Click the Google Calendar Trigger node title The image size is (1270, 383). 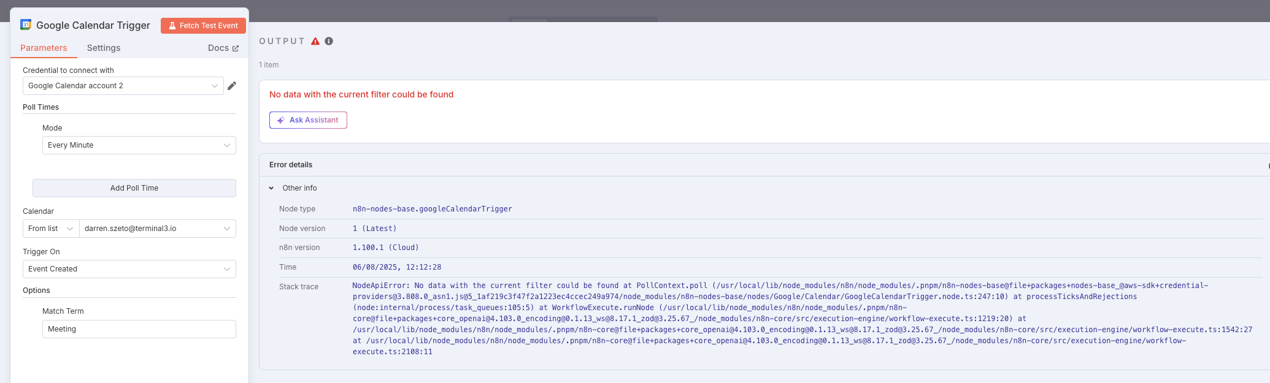[x=93, y=25]
